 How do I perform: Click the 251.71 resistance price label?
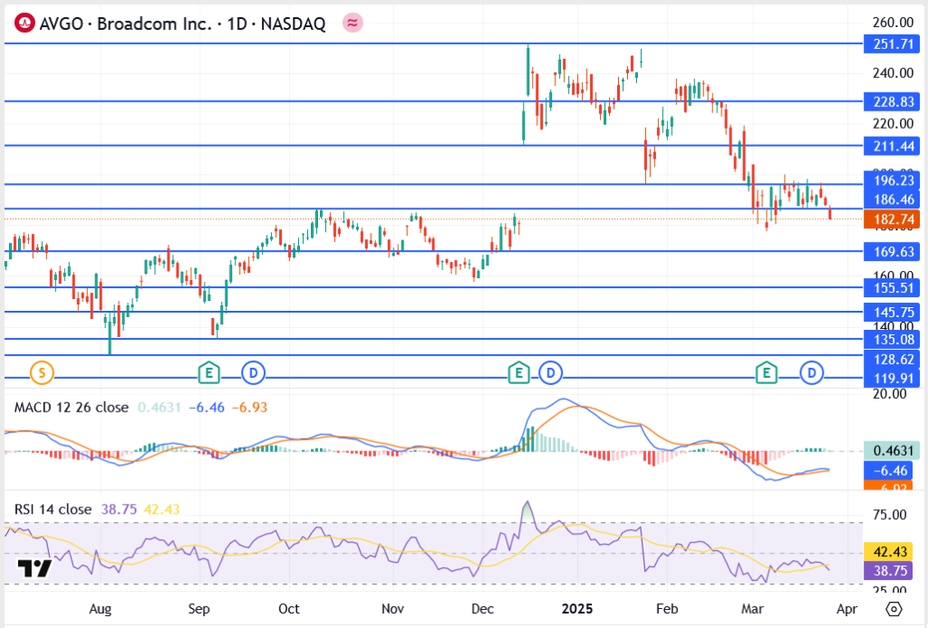[x=891, y=43]
